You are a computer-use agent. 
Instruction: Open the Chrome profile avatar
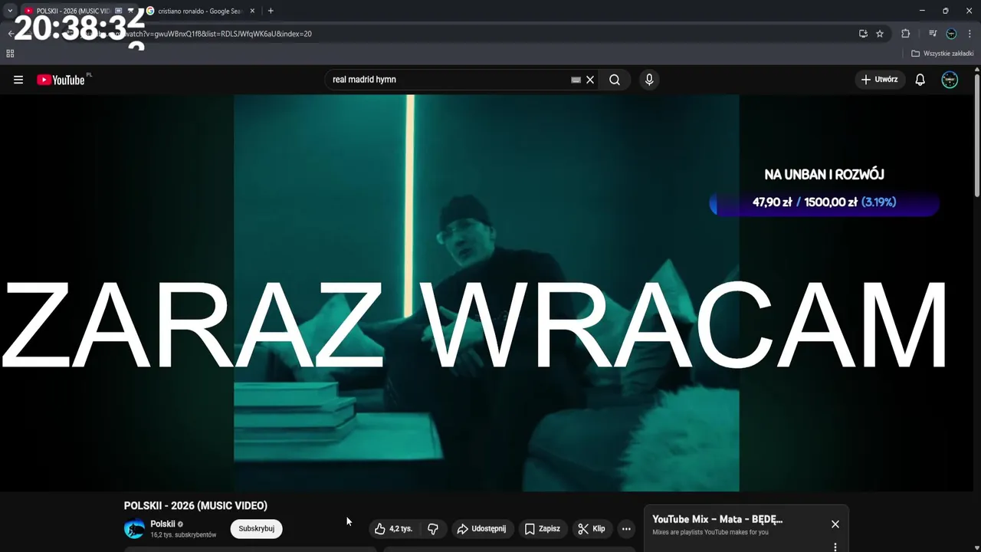(951, 34)
